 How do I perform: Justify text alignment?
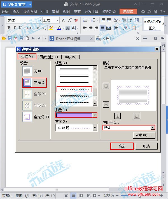(x=102, y=28)
